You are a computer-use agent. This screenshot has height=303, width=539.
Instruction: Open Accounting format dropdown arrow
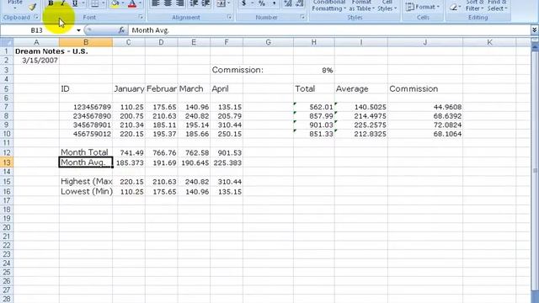tap(252, 3)
